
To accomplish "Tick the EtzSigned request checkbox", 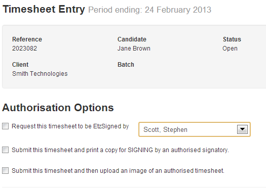I will click(x=5, y=126).
